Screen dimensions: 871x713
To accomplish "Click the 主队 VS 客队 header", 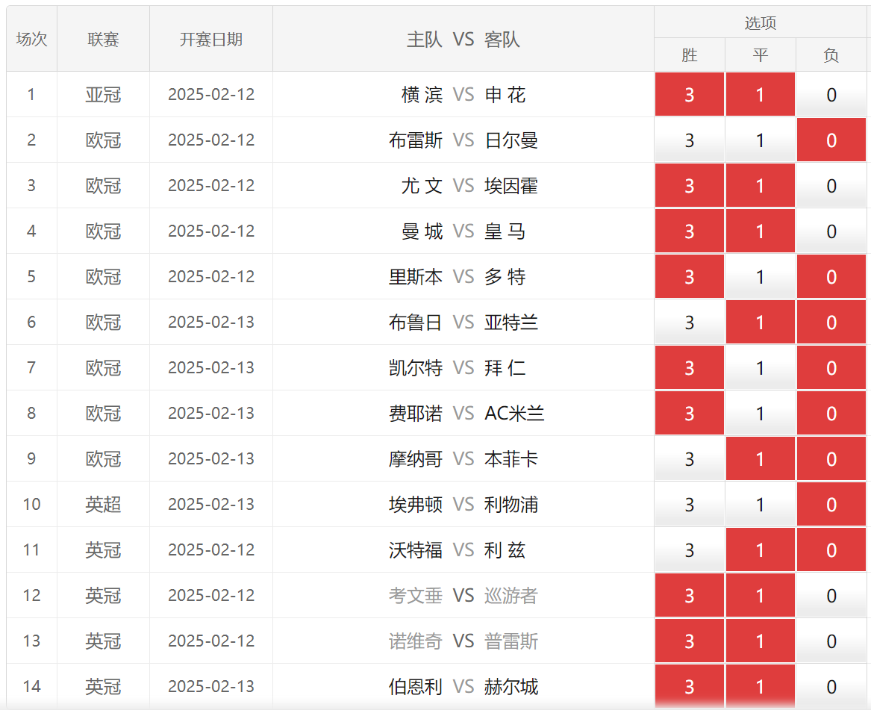I will pos(463,39).
